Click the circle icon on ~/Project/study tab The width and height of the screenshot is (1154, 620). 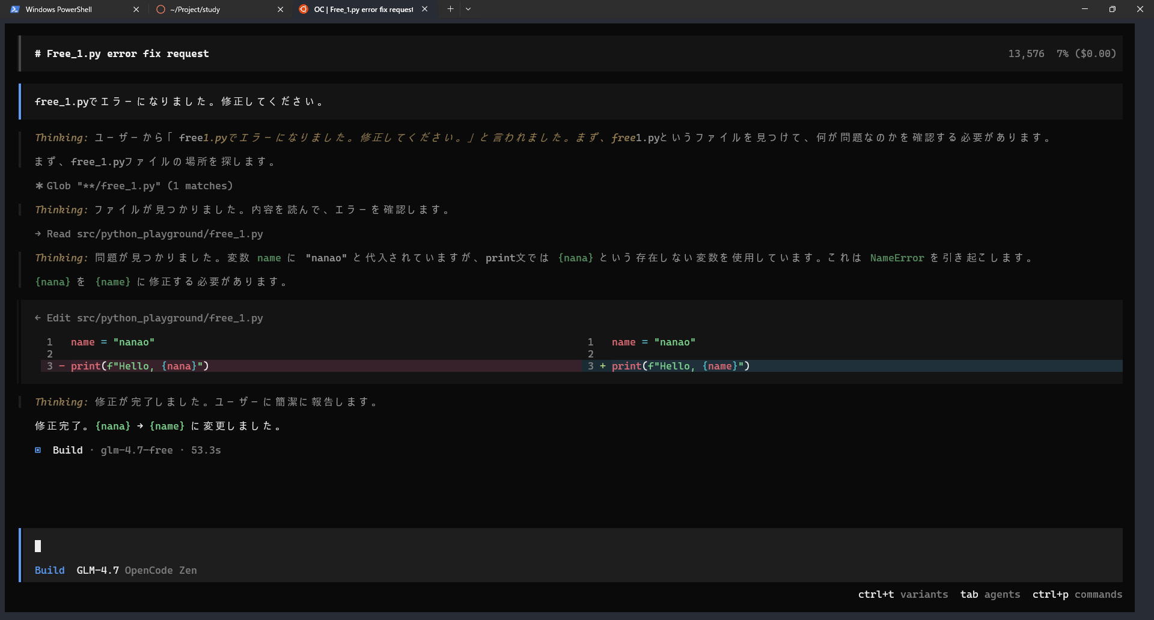pyautogui.click(x=160, y=10)
